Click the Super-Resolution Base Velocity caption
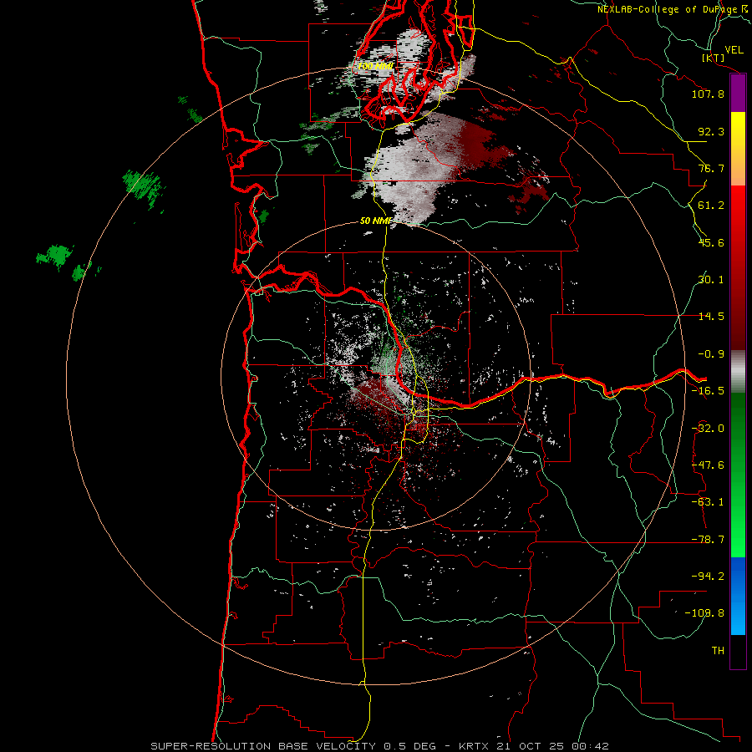This screenshot has width=752, height=752. pyautogui.click(x=379, y=746)
